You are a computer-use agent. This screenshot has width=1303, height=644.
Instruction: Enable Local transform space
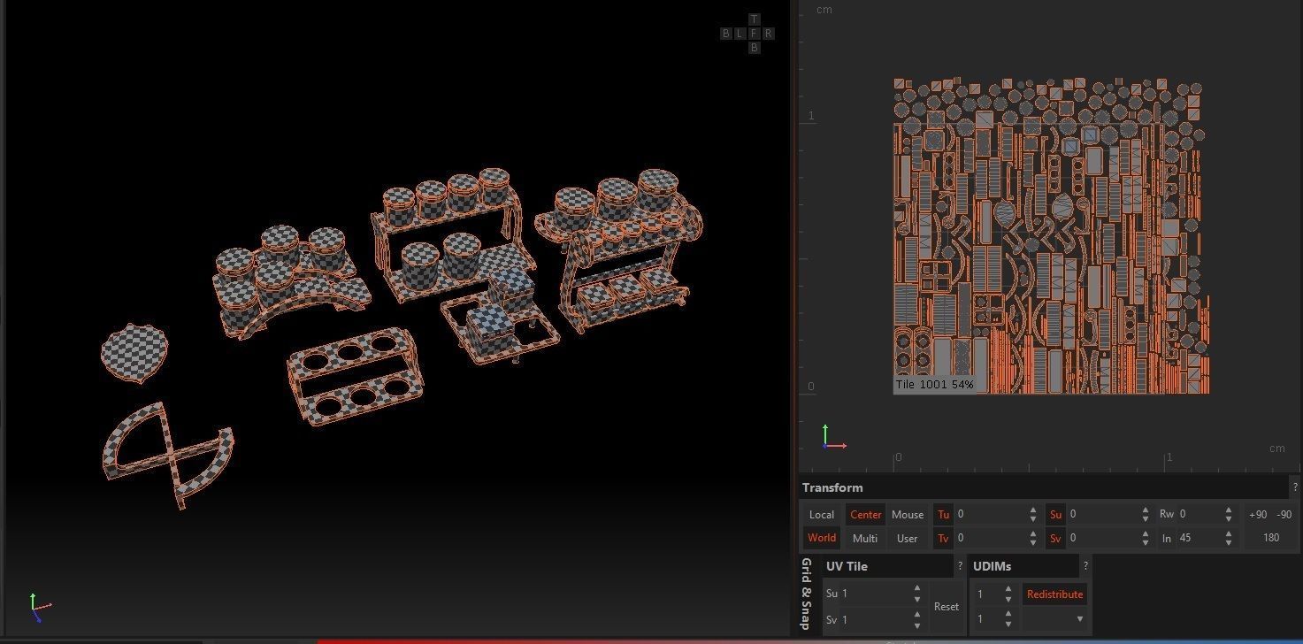(822, 515)
